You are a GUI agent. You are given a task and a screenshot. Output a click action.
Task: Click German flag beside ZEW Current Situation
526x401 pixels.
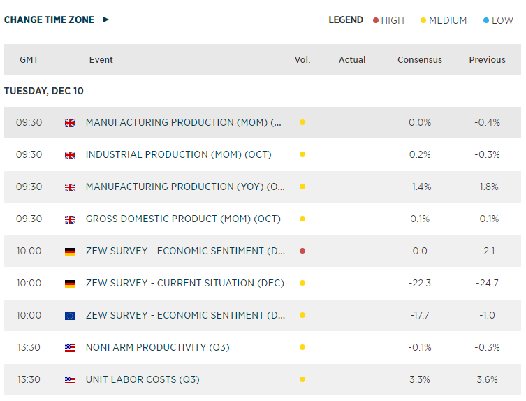(x=70, y=284)
